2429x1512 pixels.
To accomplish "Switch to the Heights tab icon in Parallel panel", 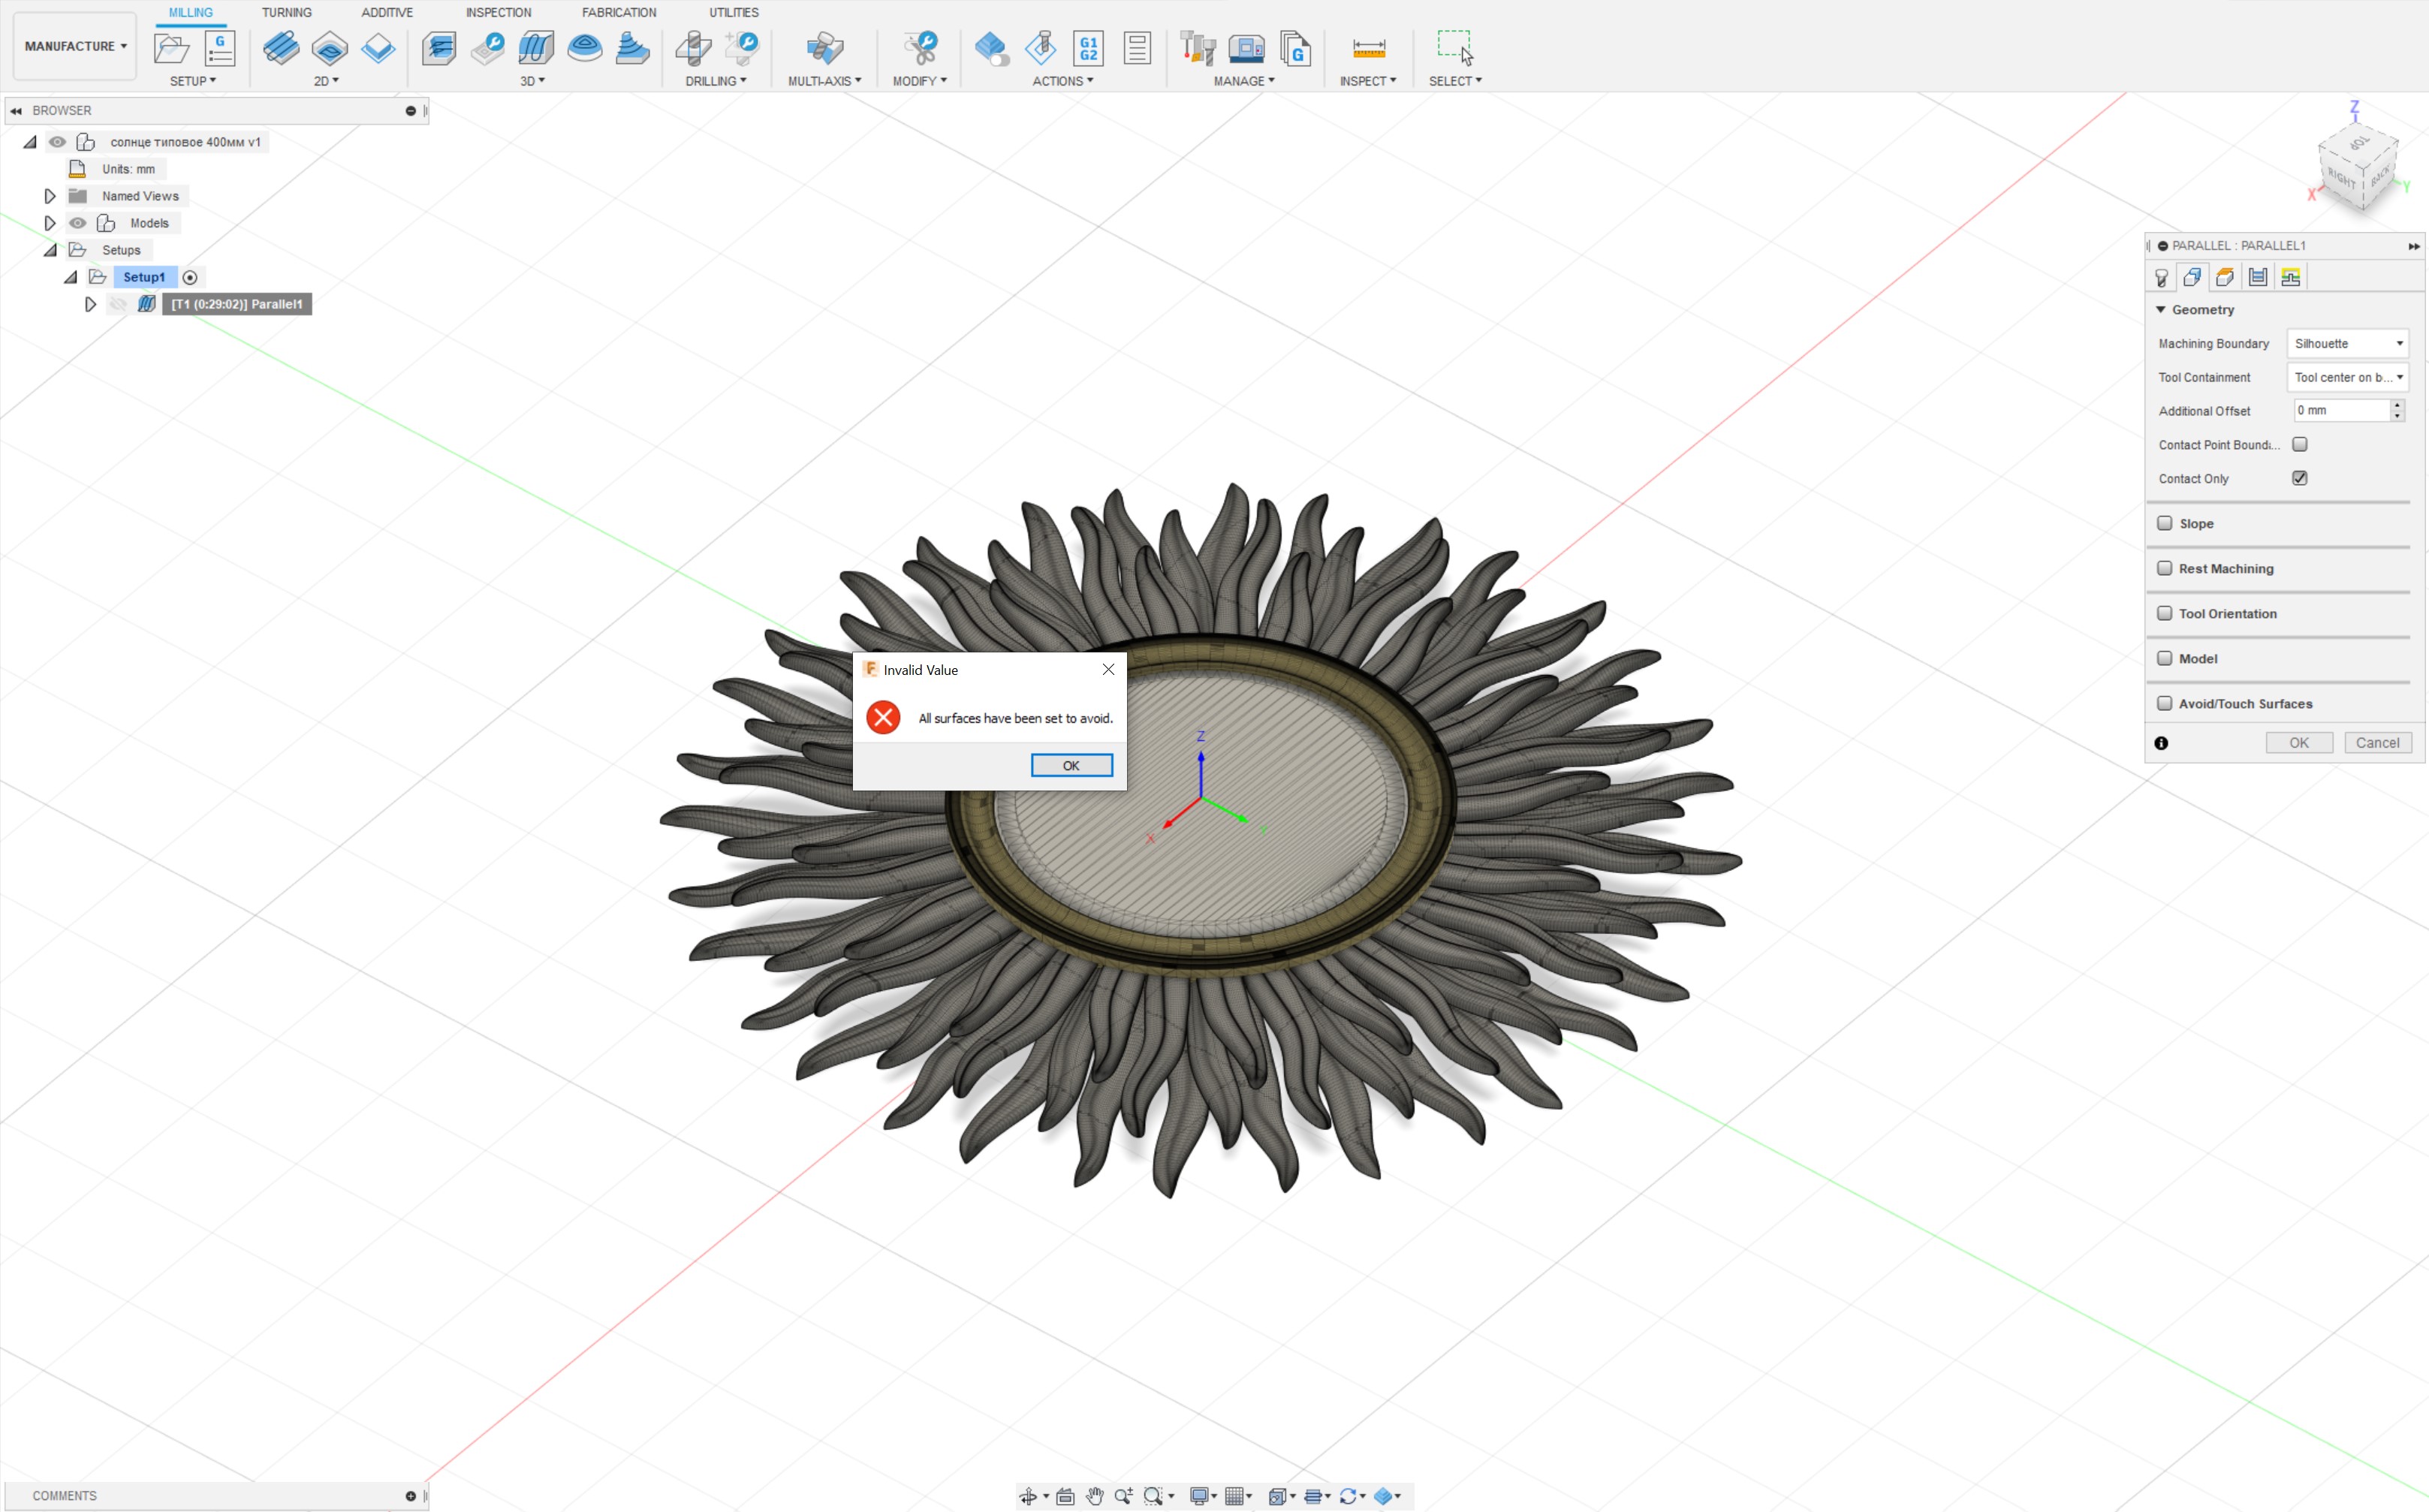I will pyautogui.click(x=2224, y=277).
